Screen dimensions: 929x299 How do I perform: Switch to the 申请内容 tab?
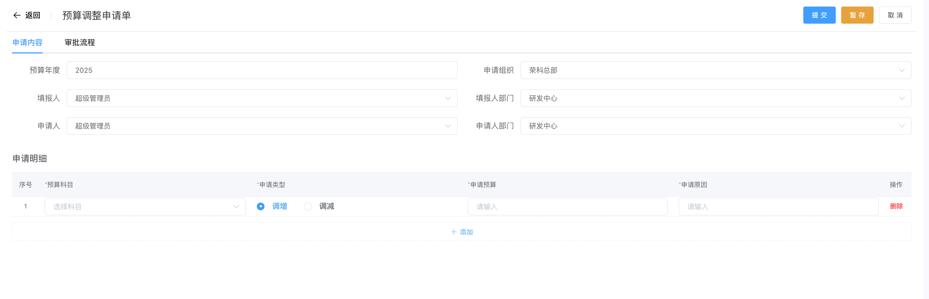[27, 43]
